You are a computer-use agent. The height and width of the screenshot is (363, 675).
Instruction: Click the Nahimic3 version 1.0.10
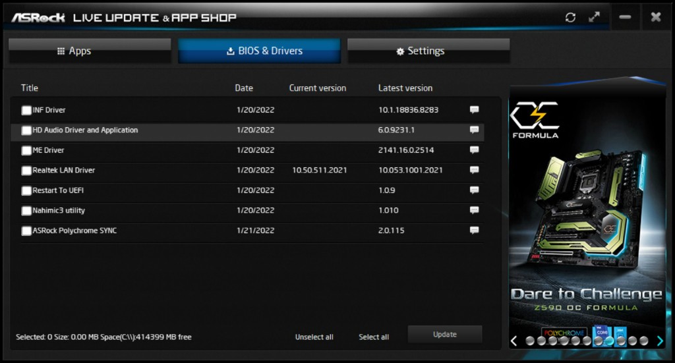point(388,210)
